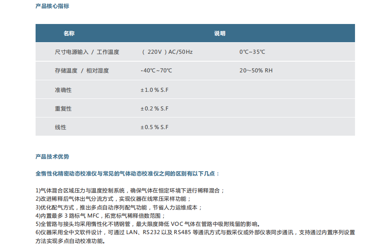391x249 pixels.
Task: Click the ±0.5 % S.F linearity value
Action: click(154, 127)
